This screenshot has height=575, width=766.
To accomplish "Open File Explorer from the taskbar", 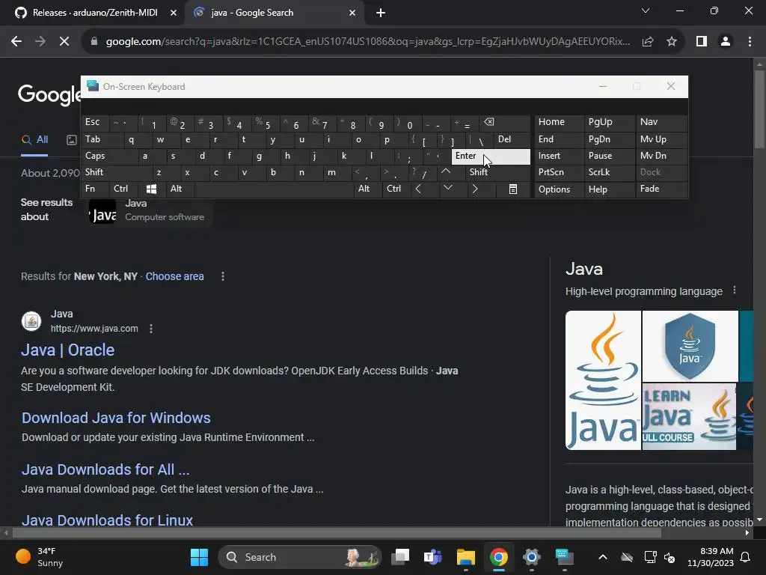I will click(x=465, y=557).
